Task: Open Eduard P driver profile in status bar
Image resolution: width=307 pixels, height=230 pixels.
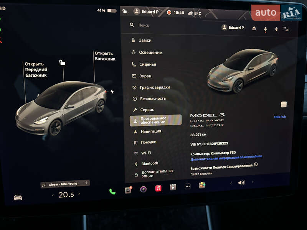Action: [x=146, y=11]
